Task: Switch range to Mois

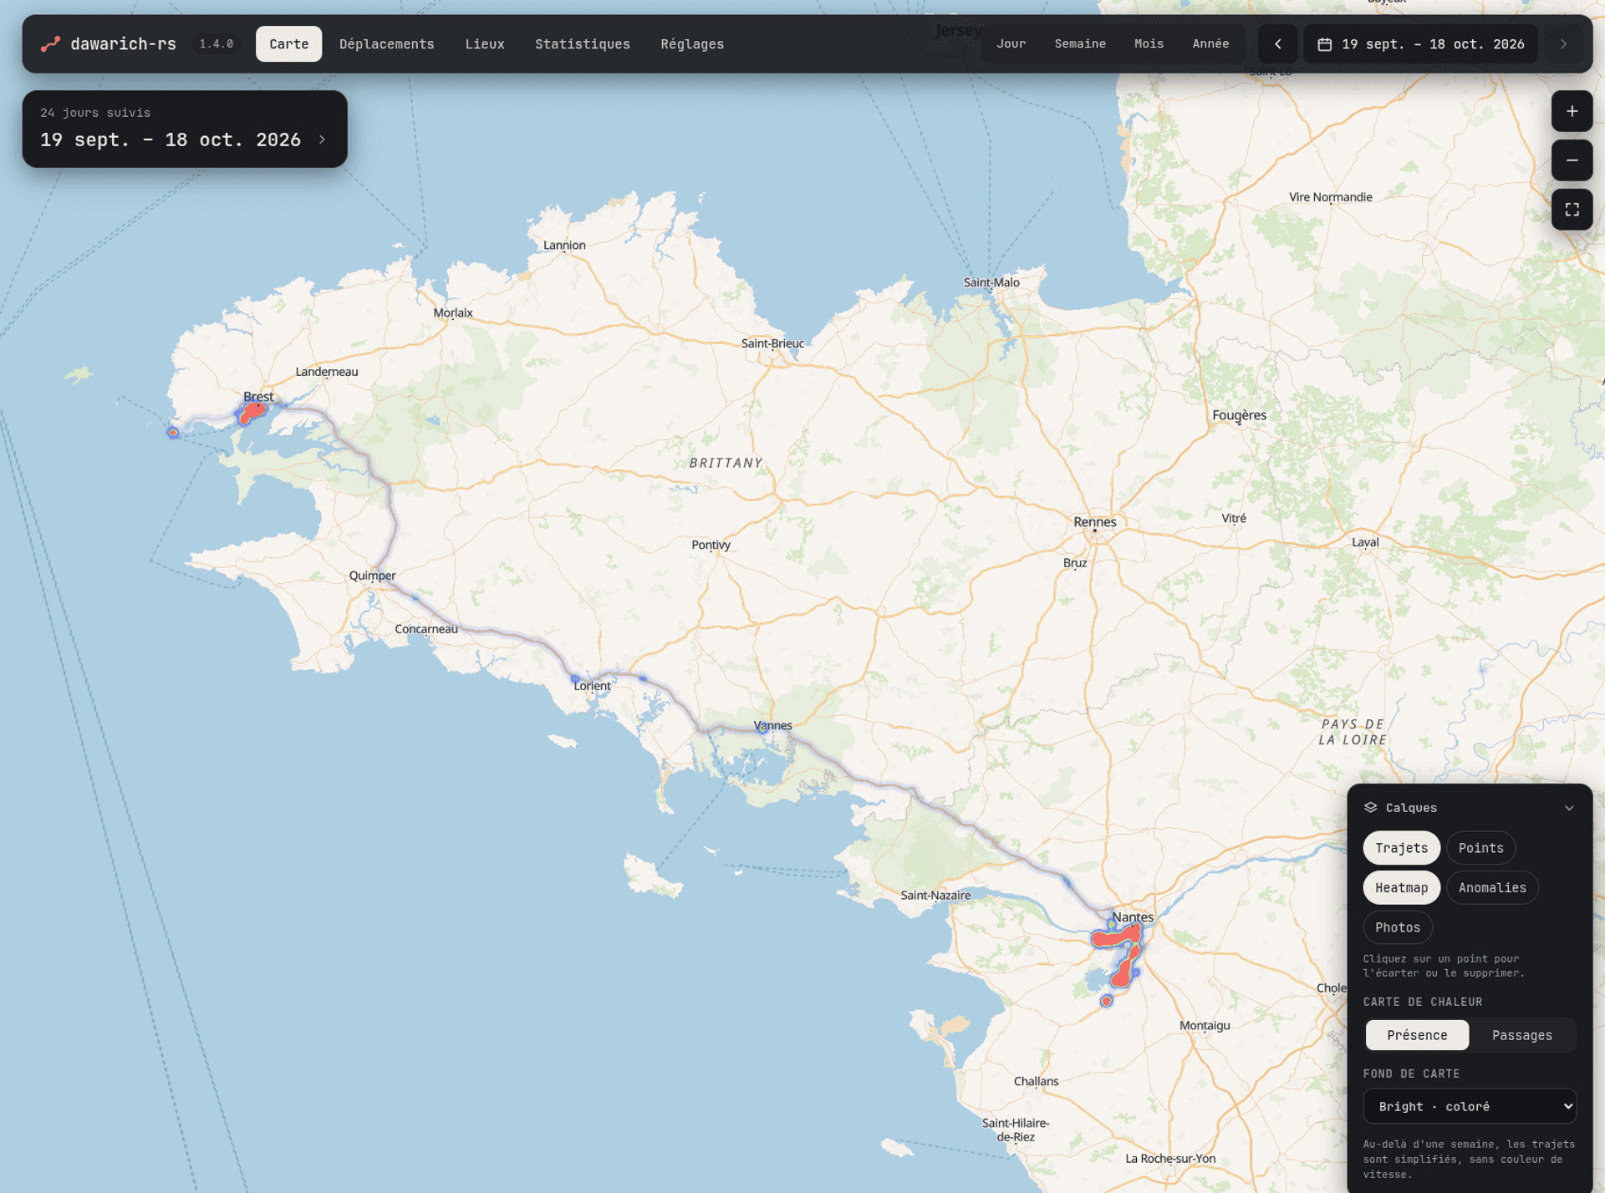Action: [x=1149, y=43]
